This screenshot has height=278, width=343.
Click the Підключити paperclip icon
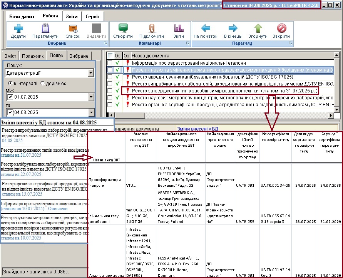[152, 28]
